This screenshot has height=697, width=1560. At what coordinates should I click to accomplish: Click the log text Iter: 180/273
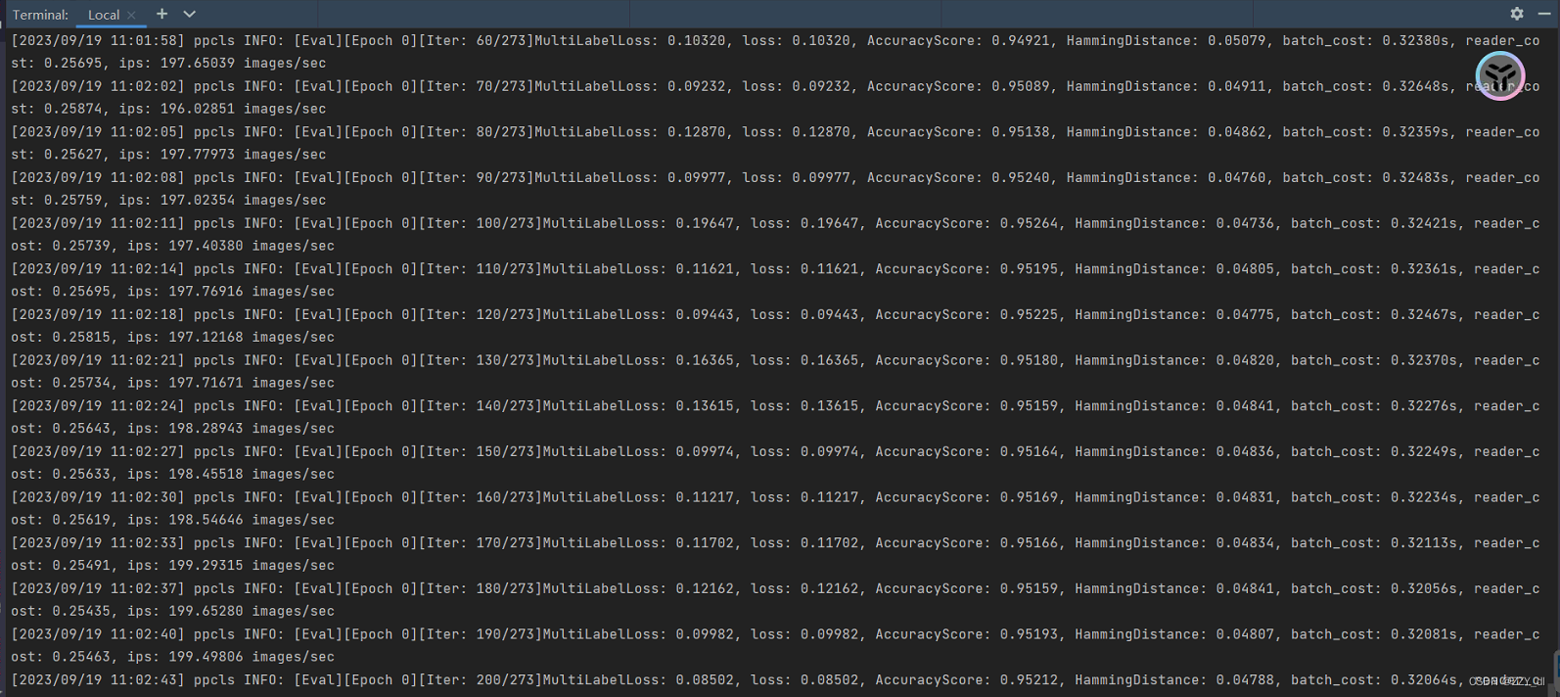point(481,588)
